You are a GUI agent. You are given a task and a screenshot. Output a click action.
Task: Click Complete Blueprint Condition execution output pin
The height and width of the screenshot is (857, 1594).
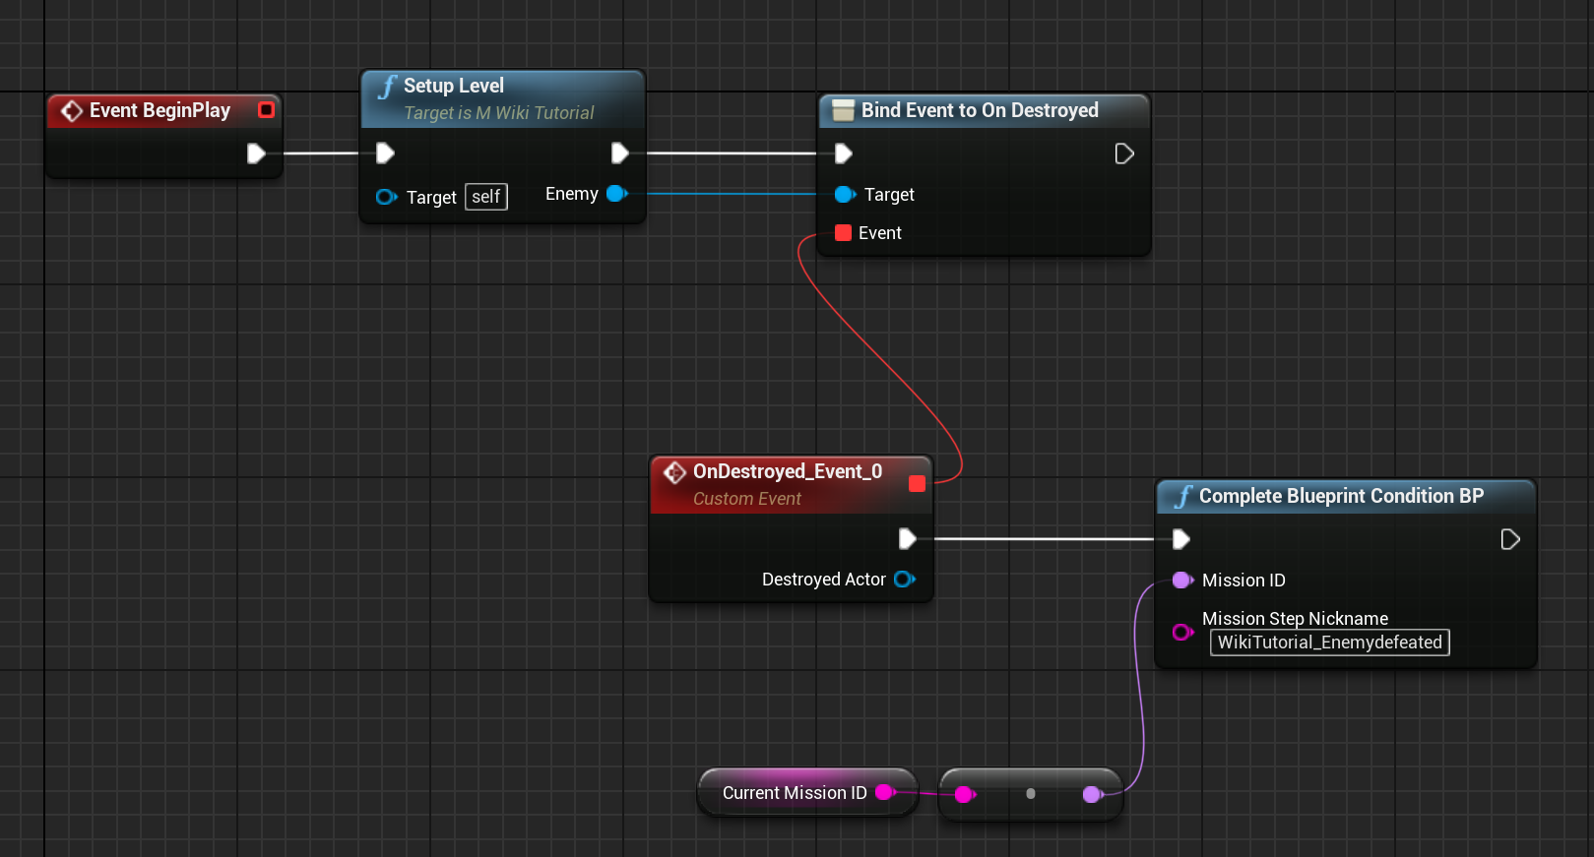point(1510,539)
